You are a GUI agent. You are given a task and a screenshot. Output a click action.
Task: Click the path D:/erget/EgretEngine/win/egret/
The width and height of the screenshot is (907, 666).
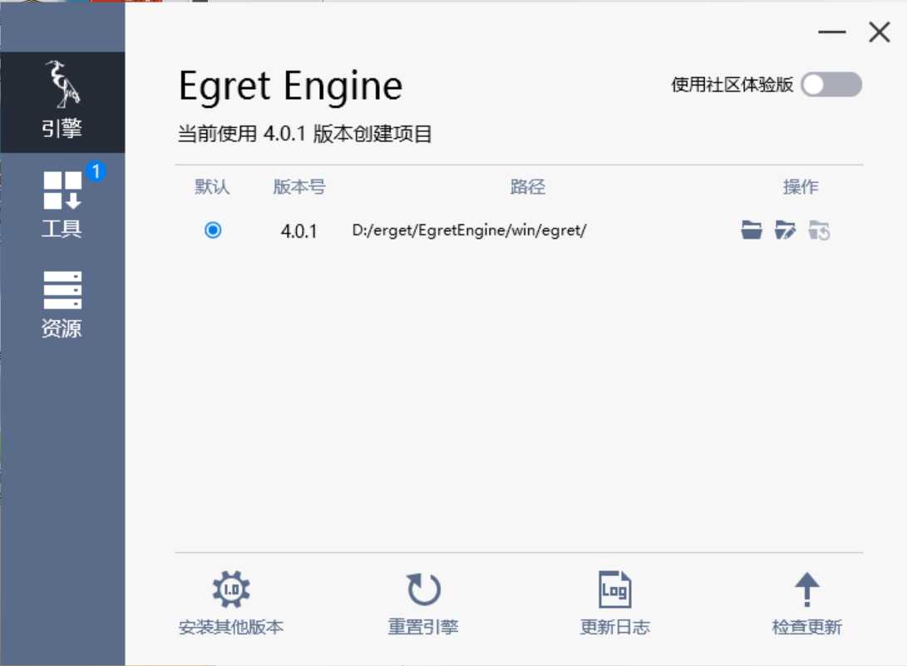tap(469, 230)
